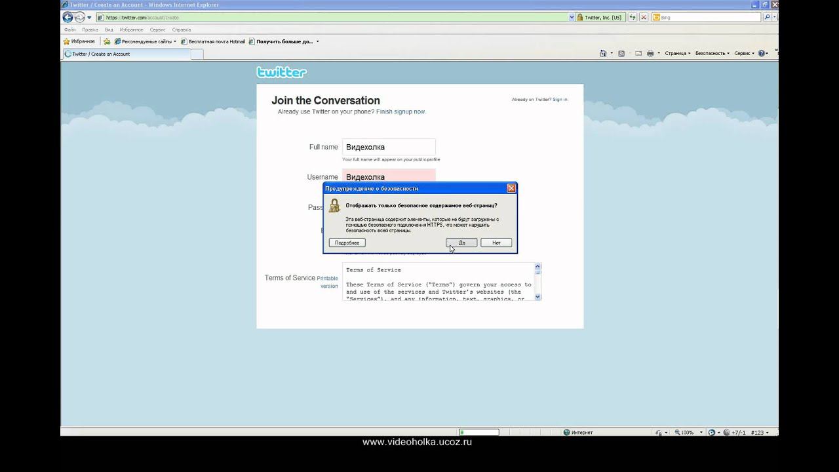Click the blue Help question mark icon
839x472 pixels.
coord(762,53)
